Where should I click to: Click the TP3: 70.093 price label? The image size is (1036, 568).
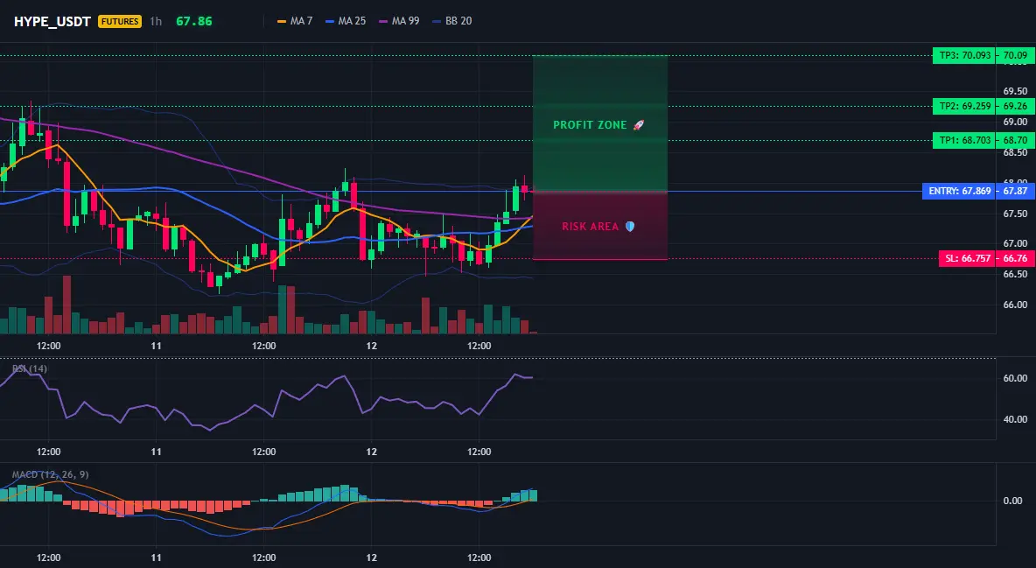click(x=964, y=55)
